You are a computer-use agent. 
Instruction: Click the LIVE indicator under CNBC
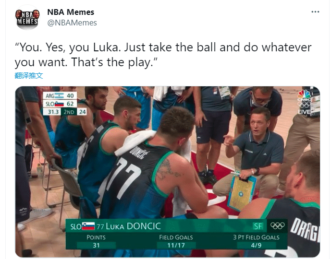(x=304, y=112)
